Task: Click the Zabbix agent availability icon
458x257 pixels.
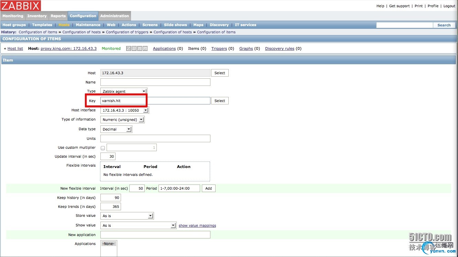Action: [x=129, y=48]
